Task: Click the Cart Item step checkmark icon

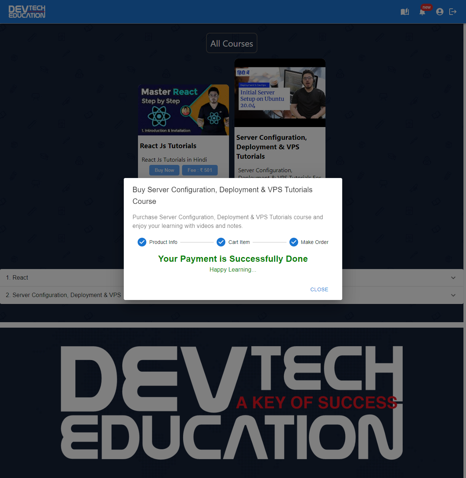Action: coord(221,242)
